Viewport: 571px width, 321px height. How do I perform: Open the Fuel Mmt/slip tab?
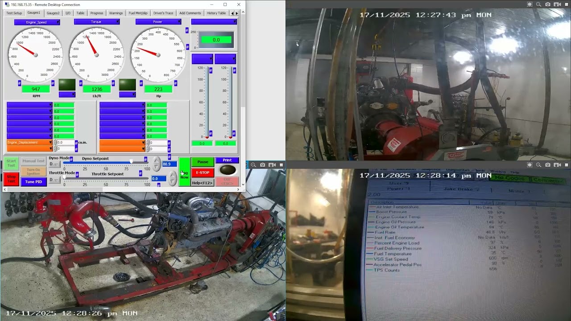[x=138, y=13]
